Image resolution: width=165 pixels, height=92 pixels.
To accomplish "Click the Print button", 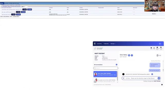I will (11, 17).
